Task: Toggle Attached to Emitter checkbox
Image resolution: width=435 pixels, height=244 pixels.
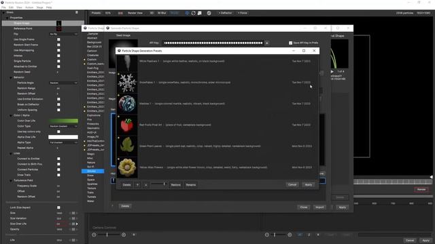Action: [x=58, y=66]
